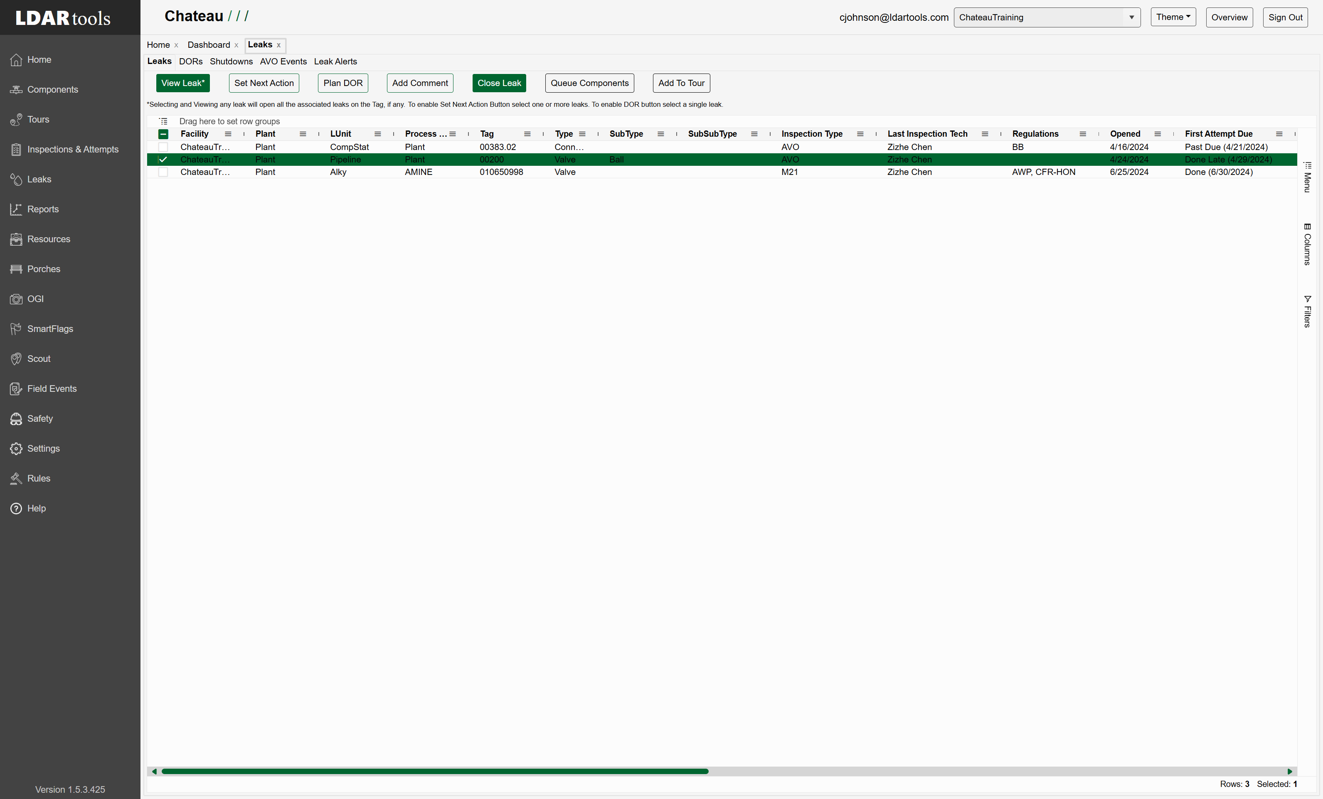Viewport: 1323px width, 799px height.
Task: Open Scout icon in sidebar
Action: tap(16, 359)
